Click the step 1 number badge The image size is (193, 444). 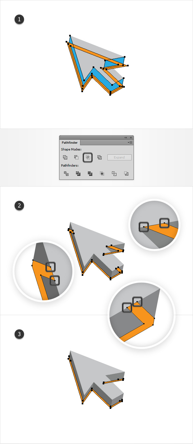pos(19,20)
